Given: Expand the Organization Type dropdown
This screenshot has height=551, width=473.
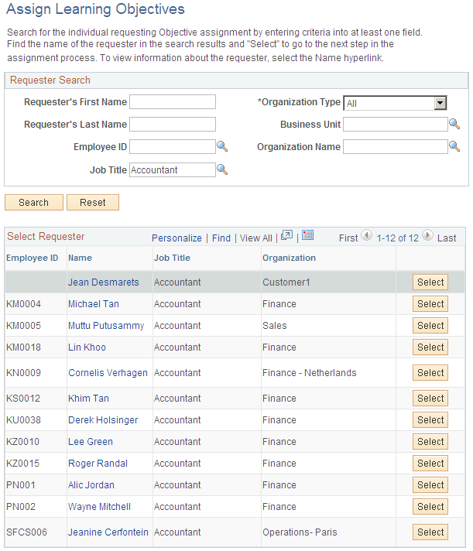Looking at the screenshot, I should [440, 103].
